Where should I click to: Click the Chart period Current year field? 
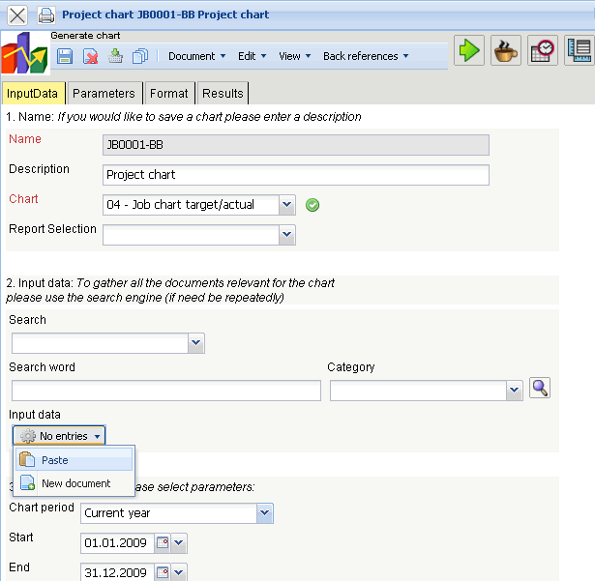click(169, 513)
